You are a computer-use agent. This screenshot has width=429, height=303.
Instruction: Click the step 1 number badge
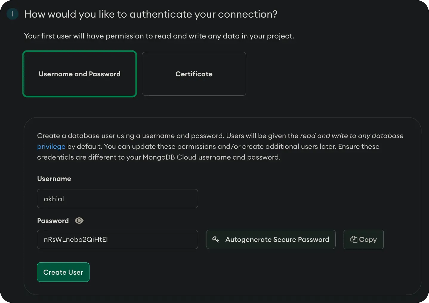13,14
